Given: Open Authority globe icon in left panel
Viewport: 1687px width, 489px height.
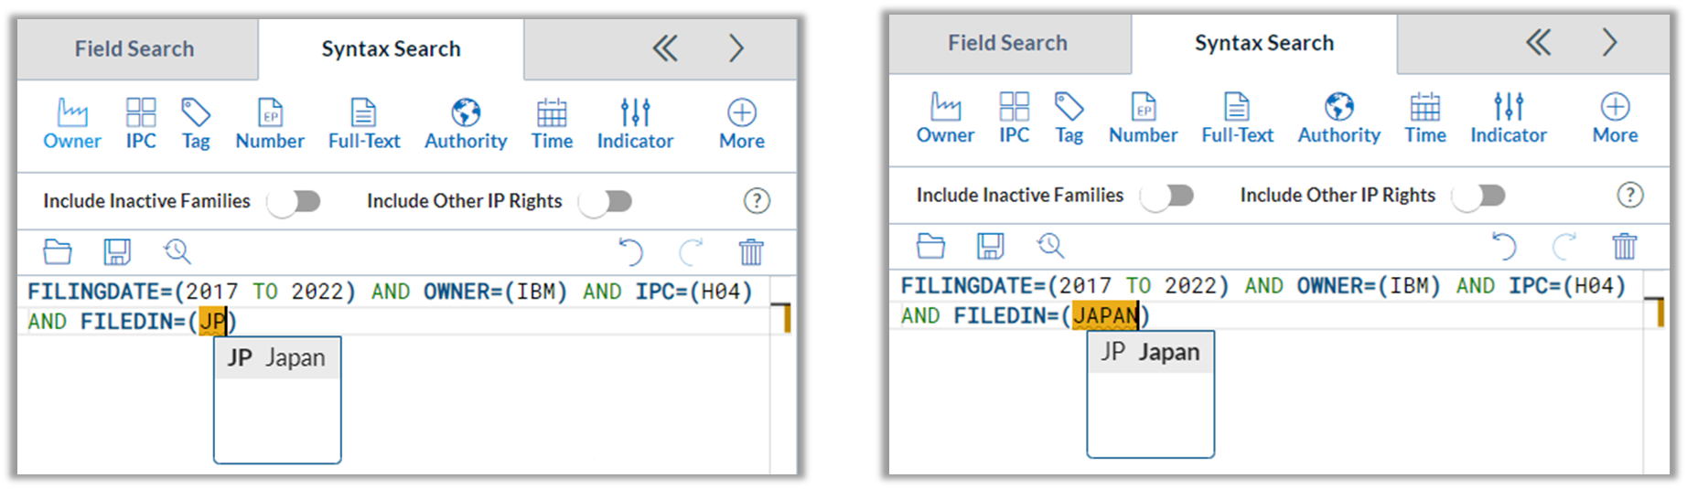Looking at the screenshot, I should click(x=466, y=113).
